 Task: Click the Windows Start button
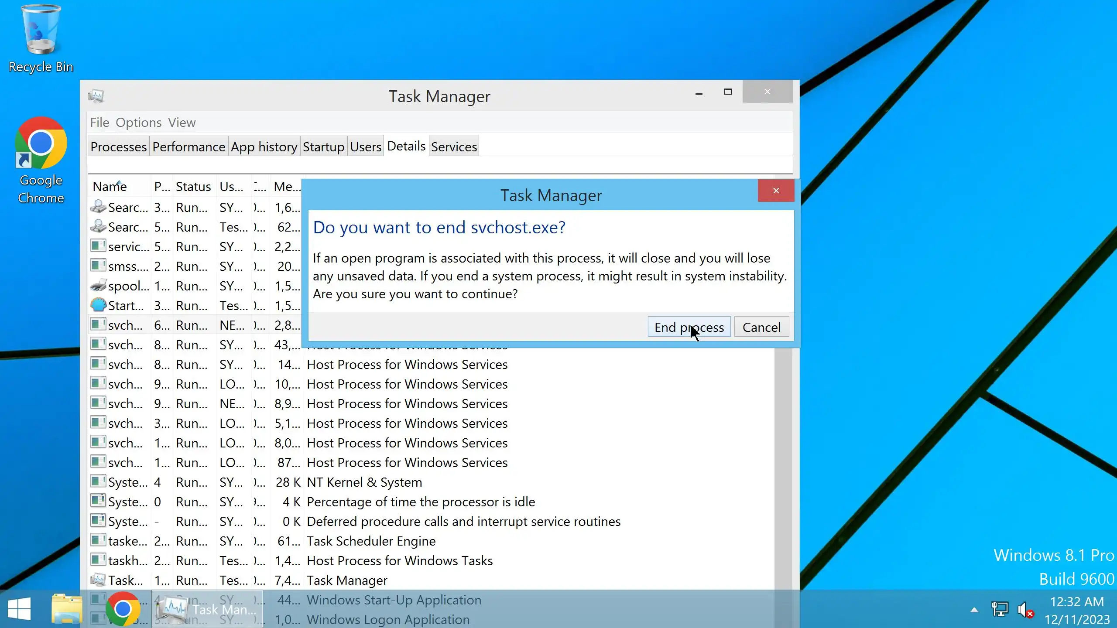coord(19,609)
